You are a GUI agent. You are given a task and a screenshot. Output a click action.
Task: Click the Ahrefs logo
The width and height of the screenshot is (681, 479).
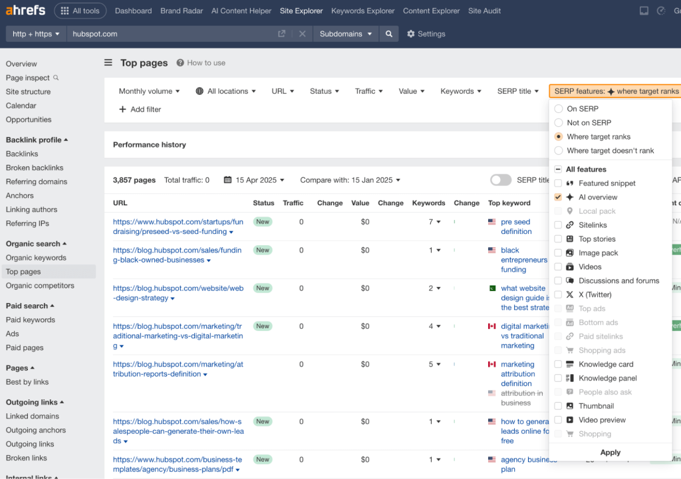coord(25,9)
